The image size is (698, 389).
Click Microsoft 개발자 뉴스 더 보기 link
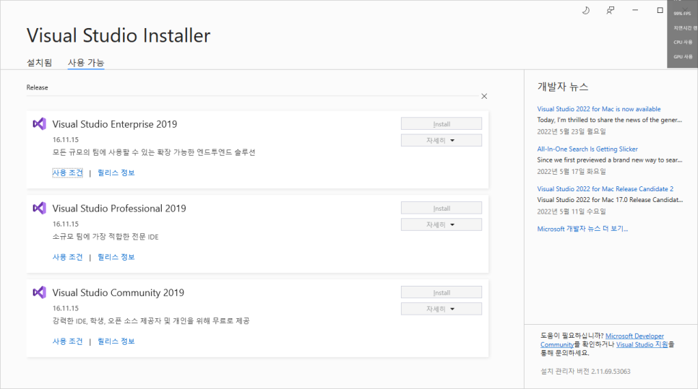coord(582,229)
